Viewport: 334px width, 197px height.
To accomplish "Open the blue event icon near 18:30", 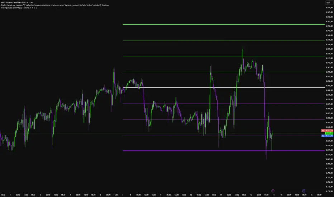I will (304, 191).
